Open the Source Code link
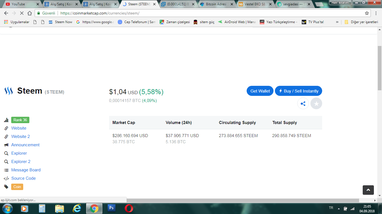The image size is (382, 214). coord(23,178)
